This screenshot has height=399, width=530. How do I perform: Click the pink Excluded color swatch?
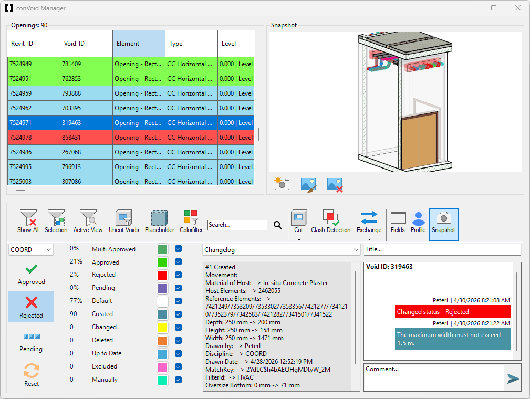pos(163,366)
